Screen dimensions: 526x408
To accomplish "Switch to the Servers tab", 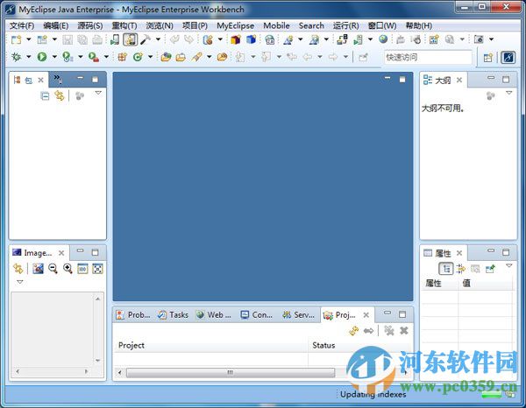I will (x=299, y=315).
